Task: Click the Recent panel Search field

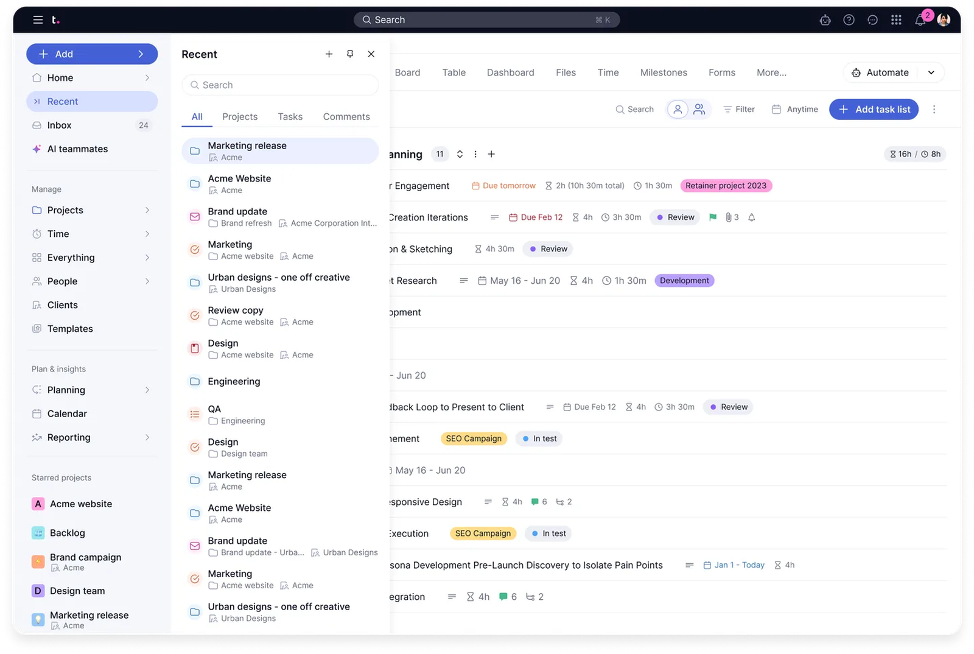Action: tap(280, 85)
